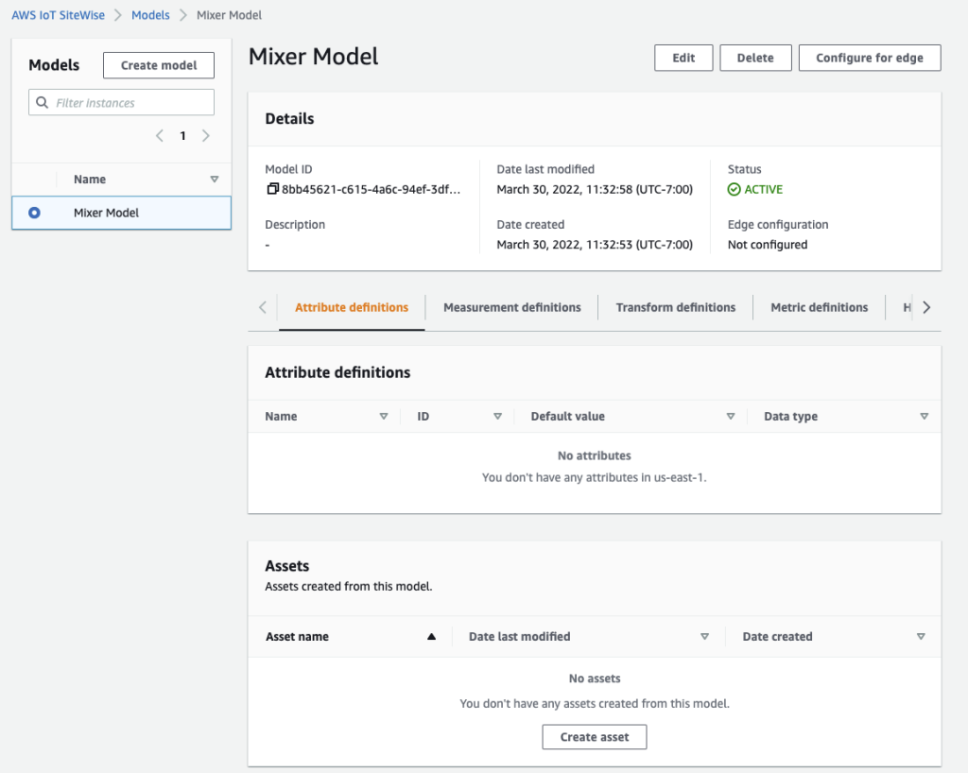Go to previous page in Models list
The image size is (968, 773).
160,136
